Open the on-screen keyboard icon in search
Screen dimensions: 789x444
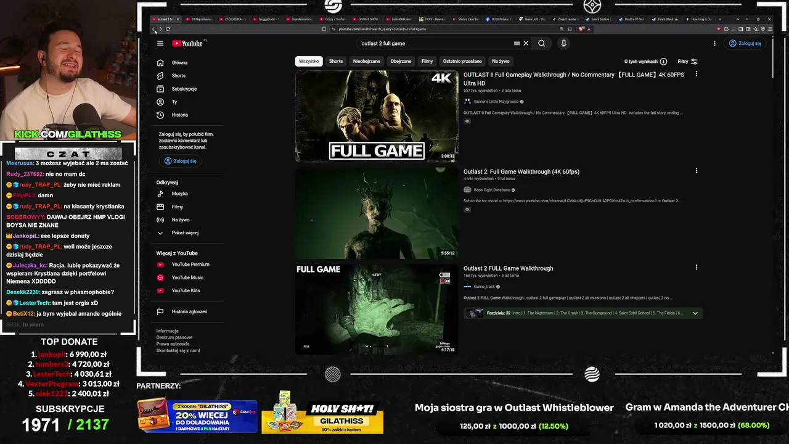517,43
